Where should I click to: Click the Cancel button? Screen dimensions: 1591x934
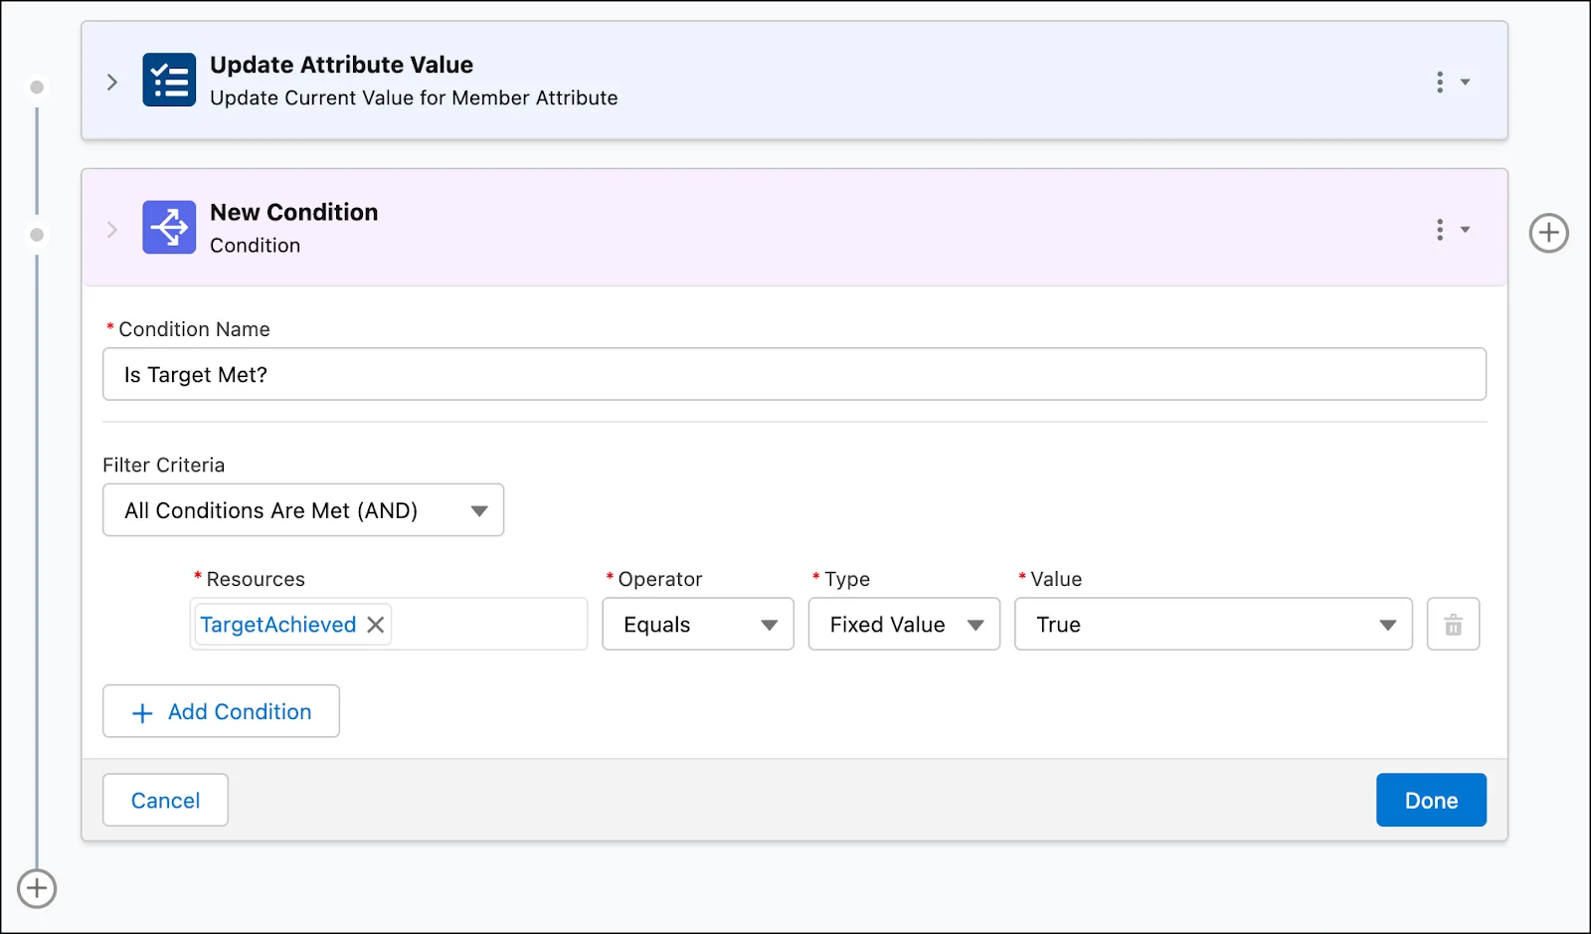click(x=165, y=800)
